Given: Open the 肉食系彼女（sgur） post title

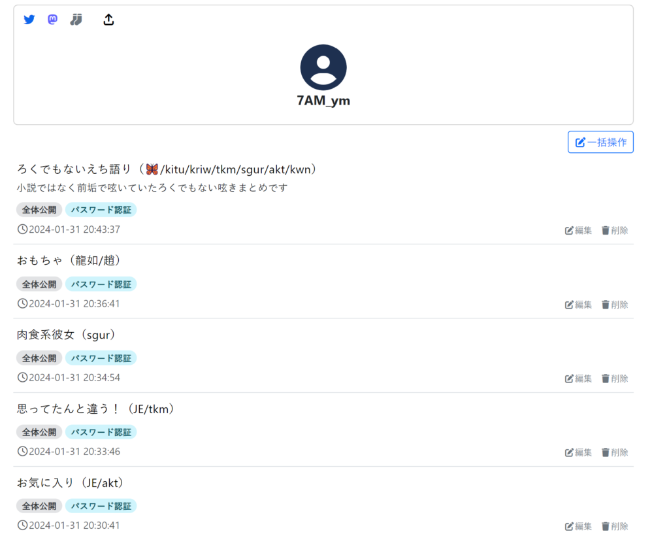Looking at the screenshot, I should click(66, 335).
